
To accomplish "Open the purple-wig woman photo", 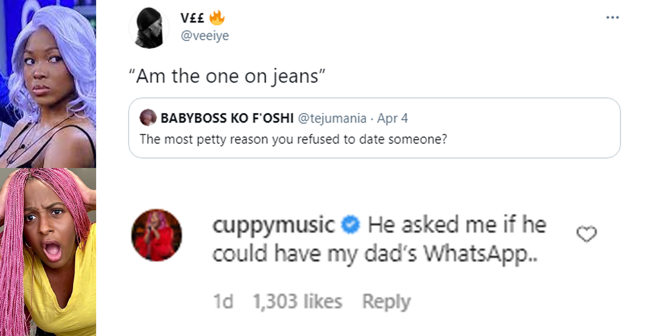I will click(x=48, y=84).
